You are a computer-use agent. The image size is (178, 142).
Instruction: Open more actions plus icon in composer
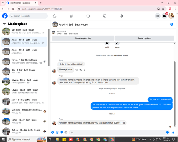point(53,132)
